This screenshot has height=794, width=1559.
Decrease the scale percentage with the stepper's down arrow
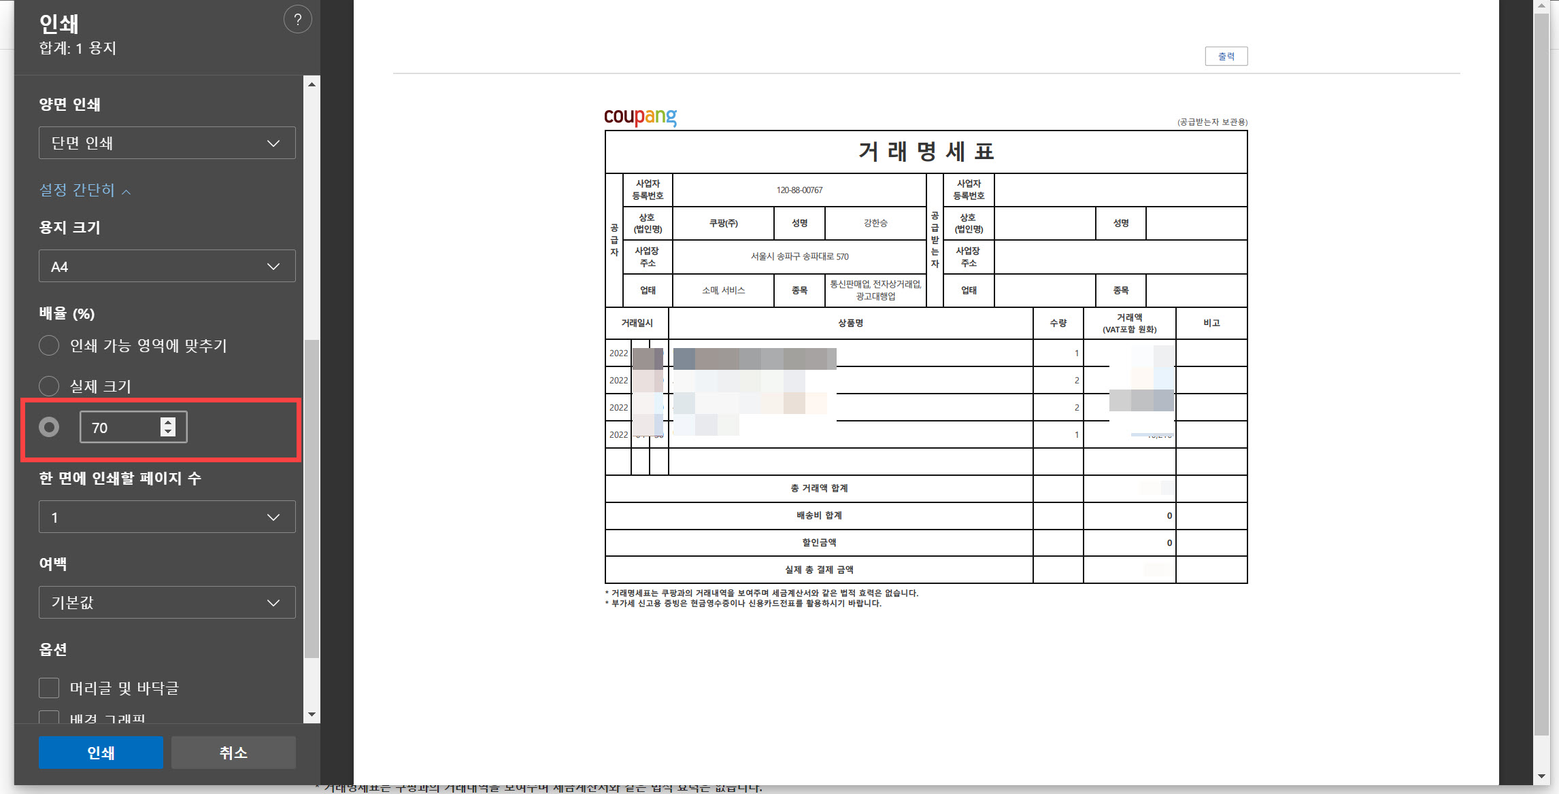pos(167,432)
